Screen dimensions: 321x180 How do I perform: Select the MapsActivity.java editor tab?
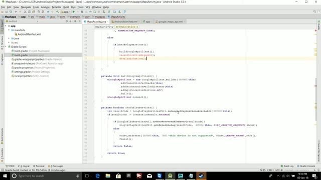[96, 21]
